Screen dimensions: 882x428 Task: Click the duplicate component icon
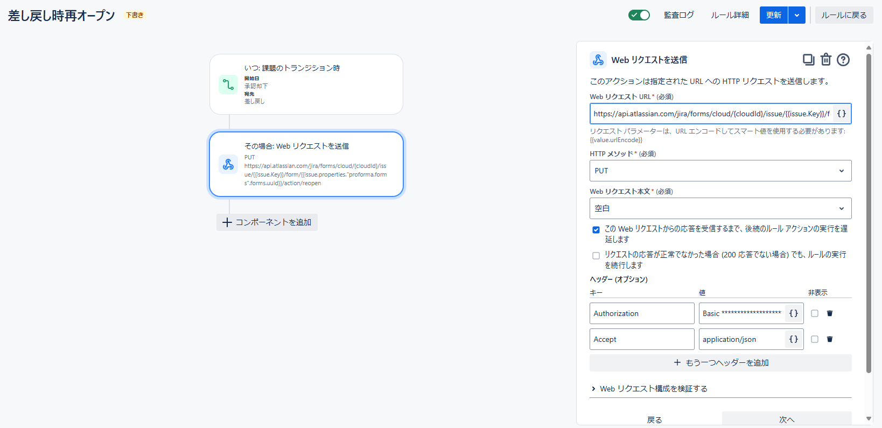[x=808, y=60]
